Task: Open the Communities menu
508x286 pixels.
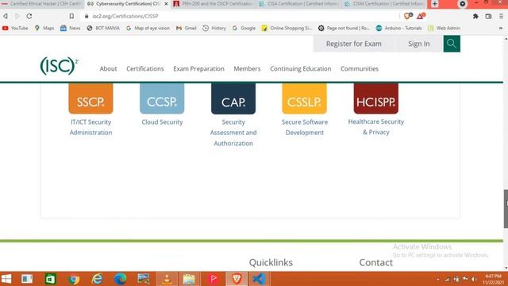Action: point(360,69)
